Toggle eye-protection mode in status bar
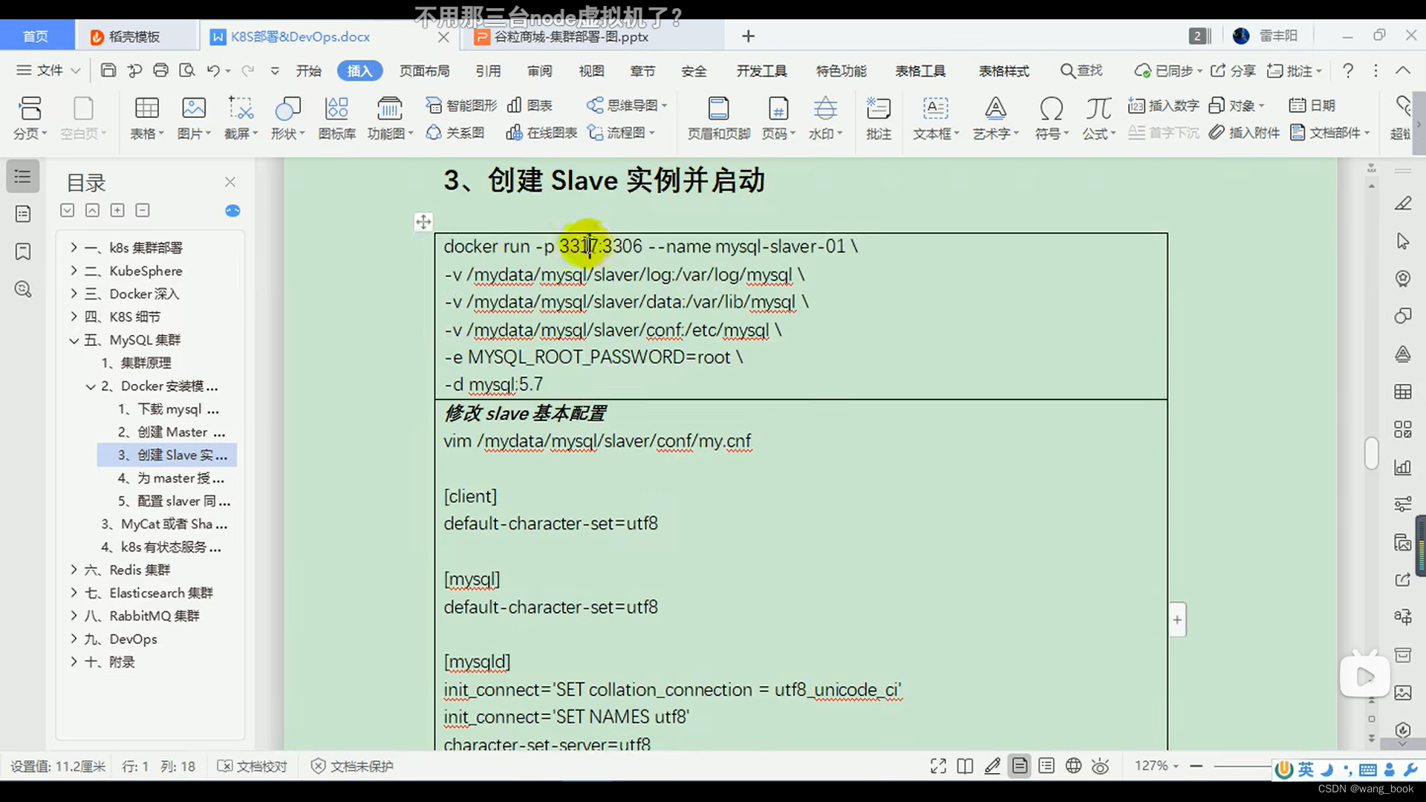The width and height of the screenshot is (1426, 802). 1101,766
